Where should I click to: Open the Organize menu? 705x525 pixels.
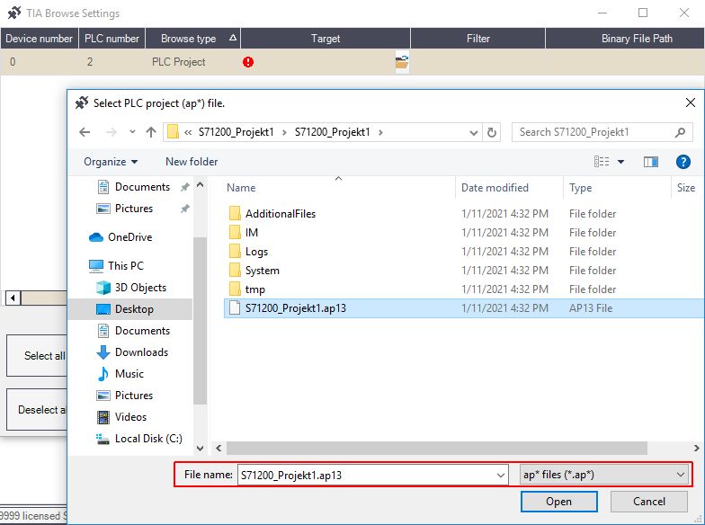tap(111, 162)
